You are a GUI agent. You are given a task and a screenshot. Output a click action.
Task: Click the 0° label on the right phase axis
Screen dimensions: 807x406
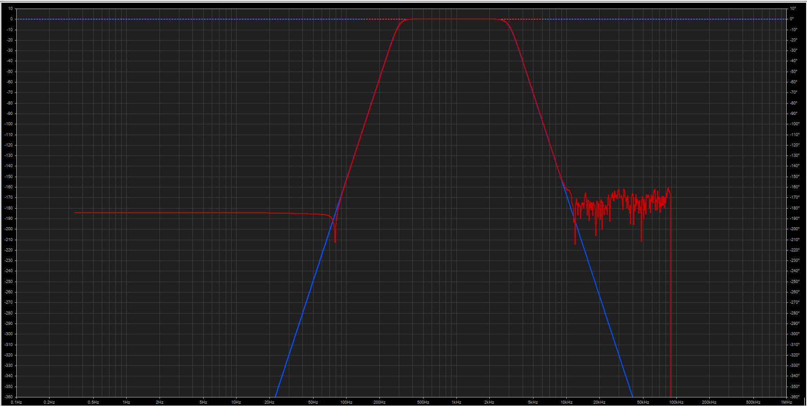click(x=792, y=19)
